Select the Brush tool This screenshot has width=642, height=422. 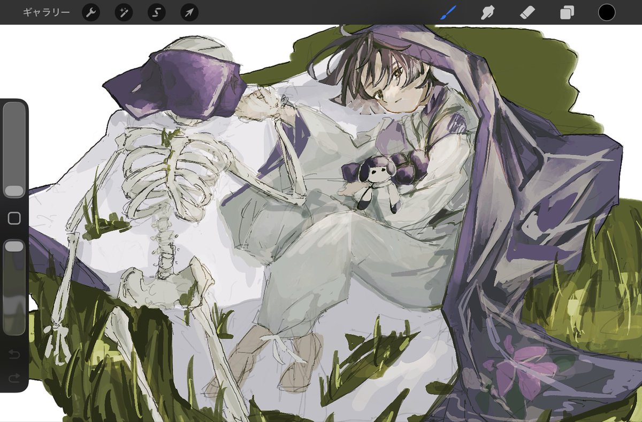[x=448, y=12]
